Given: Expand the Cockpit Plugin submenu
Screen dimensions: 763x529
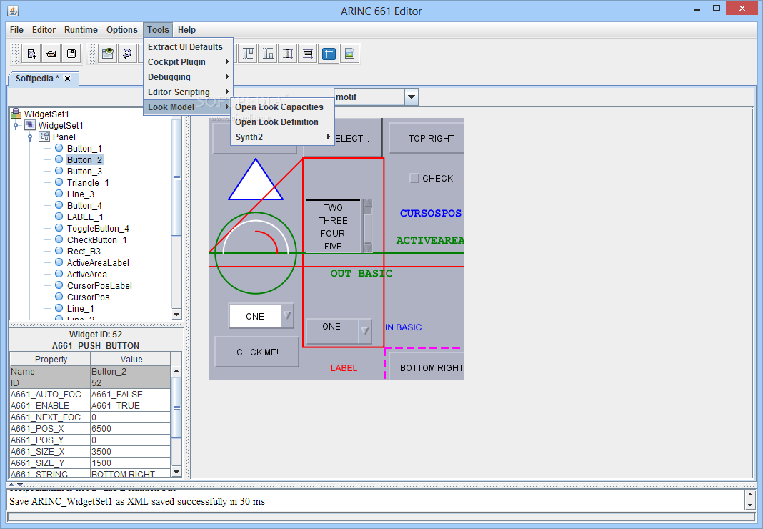Looking at the screenshot, I should [x=189, y=62].
